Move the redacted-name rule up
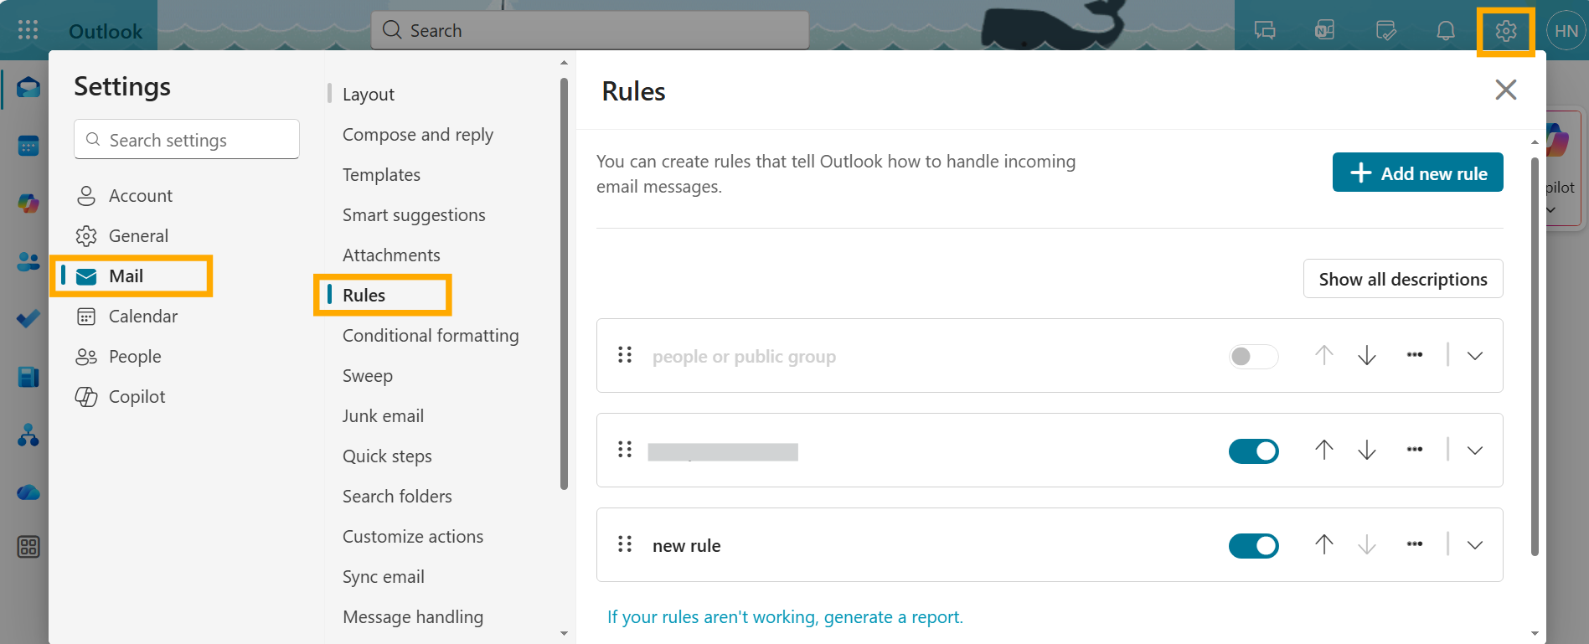The width and height of the screenshot is (1589, 644). coord(1323,450)
